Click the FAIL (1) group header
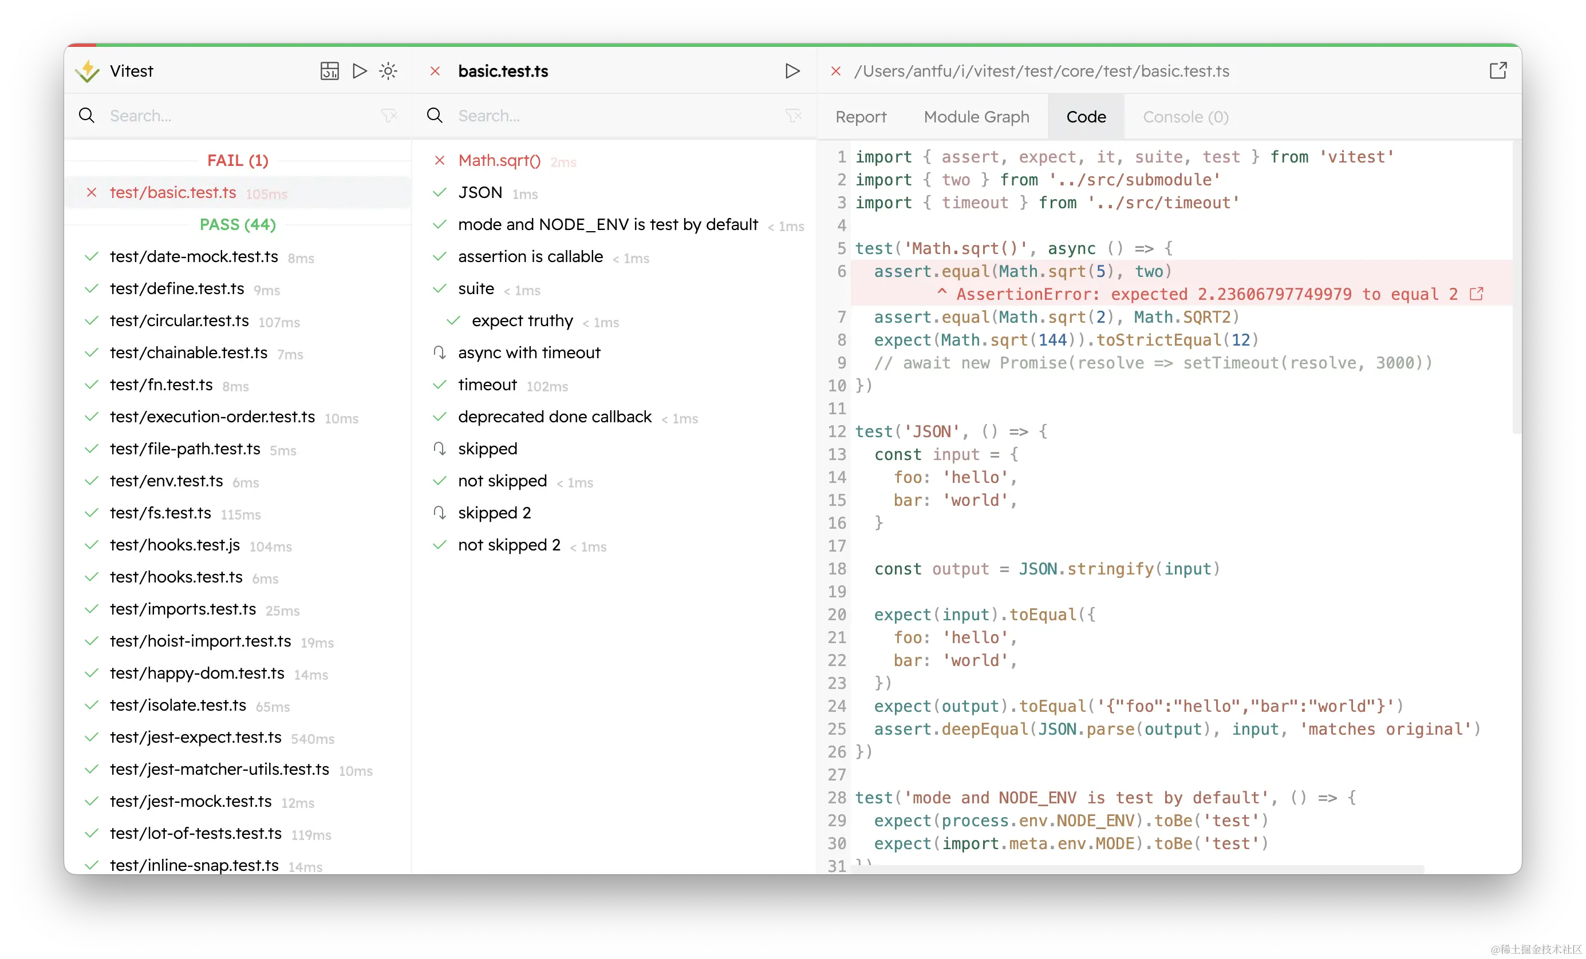1586x959 pixels. tap(238, 161)
